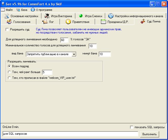Click the wrench icon on Основные настройки tab
The height and width of the screenshot is (140, 168).
pos(7,16)
